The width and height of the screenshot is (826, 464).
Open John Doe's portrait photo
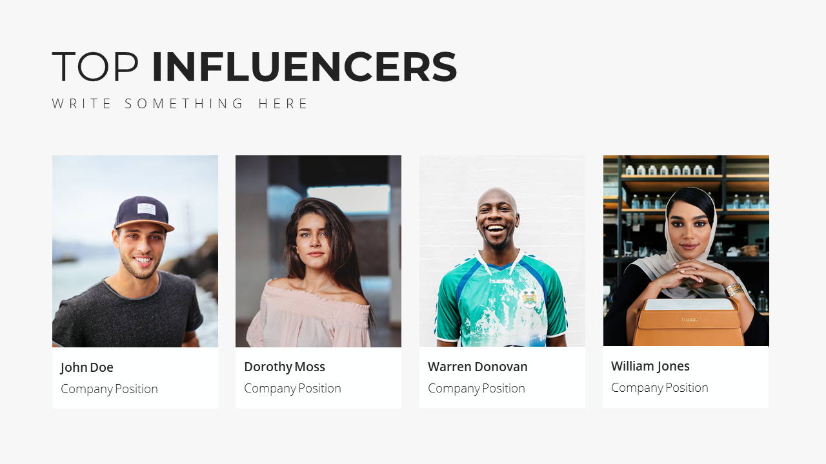(135, 251)
